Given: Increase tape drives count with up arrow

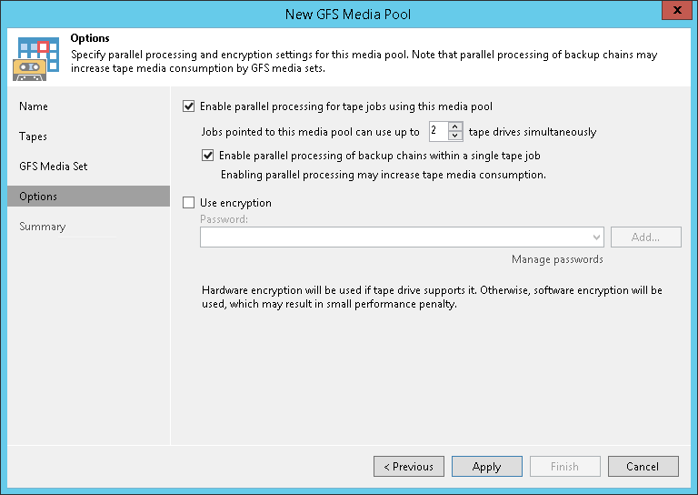Looking at the screenshot, I should click(456, 126).
